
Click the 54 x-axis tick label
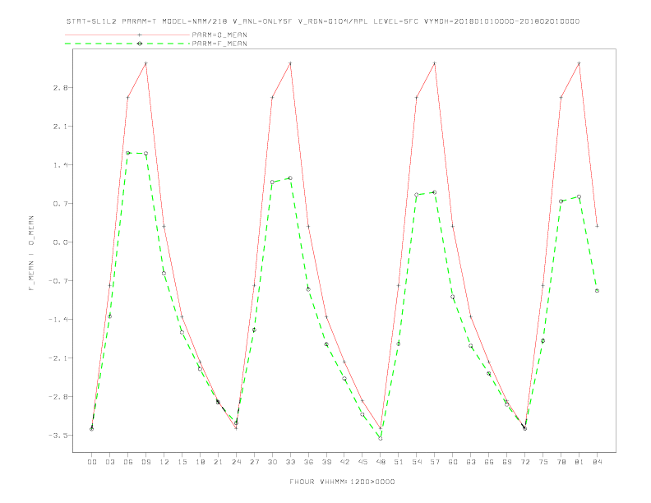[x=417, y=462]
